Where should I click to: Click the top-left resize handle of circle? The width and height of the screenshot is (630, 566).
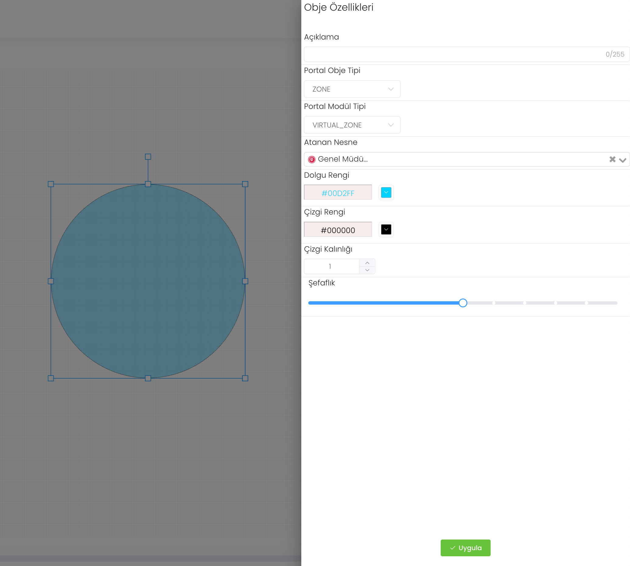pyautogui.click(x=51, y=184)
